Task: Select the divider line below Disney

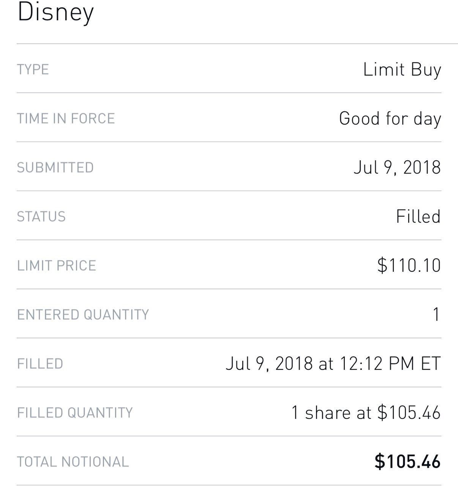Action: click(237, 44)
